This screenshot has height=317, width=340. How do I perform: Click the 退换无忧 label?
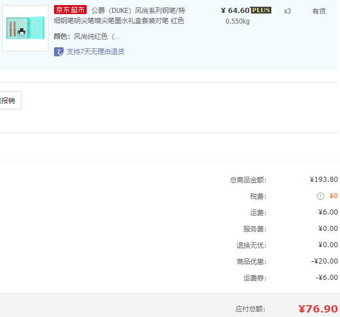pyautogui.click(x=252, y=245)
